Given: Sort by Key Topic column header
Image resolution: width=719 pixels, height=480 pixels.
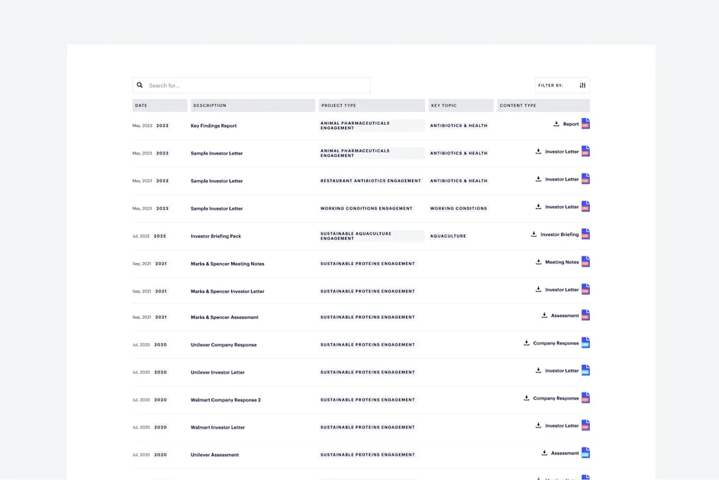Looking at the screenshot, I should [x=461, y=105].
